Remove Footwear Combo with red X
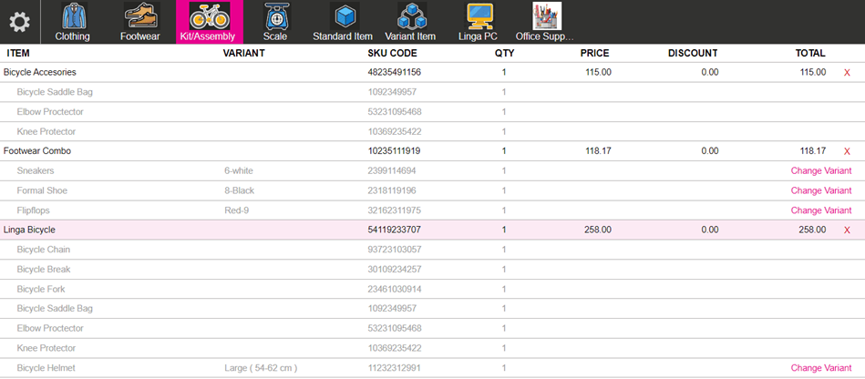 847,151
